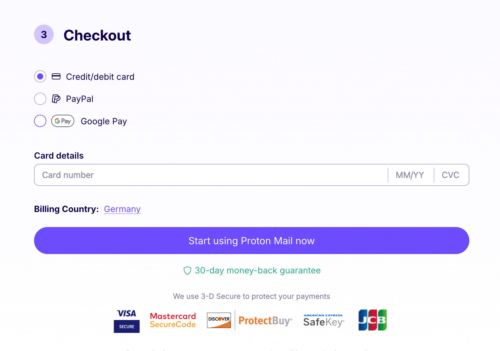Change billing country from Germany
The image size is (500, 351).
pyautogui.click(x=122, y=209)
